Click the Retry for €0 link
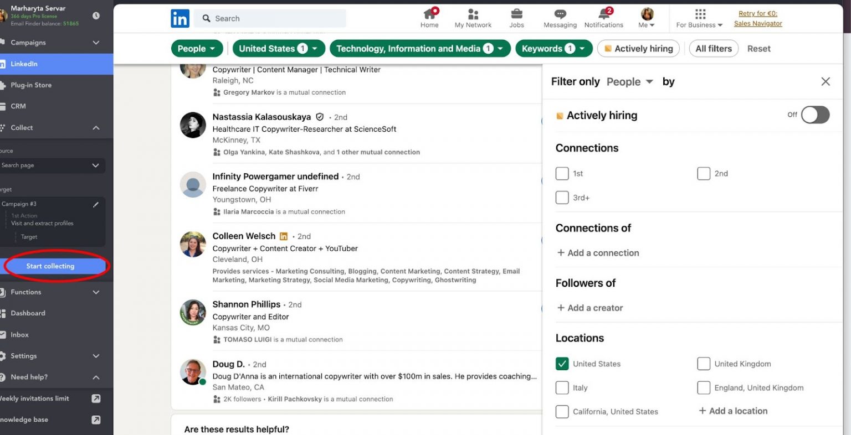The image size is (851, 435). 758,13
